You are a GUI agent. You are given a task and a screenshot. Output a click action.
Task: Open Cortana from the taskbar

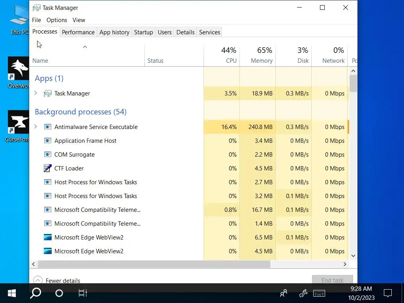(59, 293)
